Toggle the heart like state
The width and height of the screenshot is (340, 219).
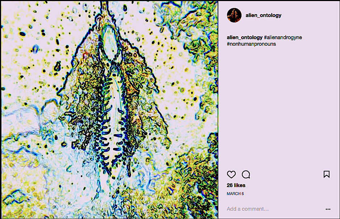click(231, 174)
